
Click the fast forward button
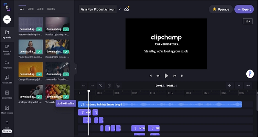(175, 76)
